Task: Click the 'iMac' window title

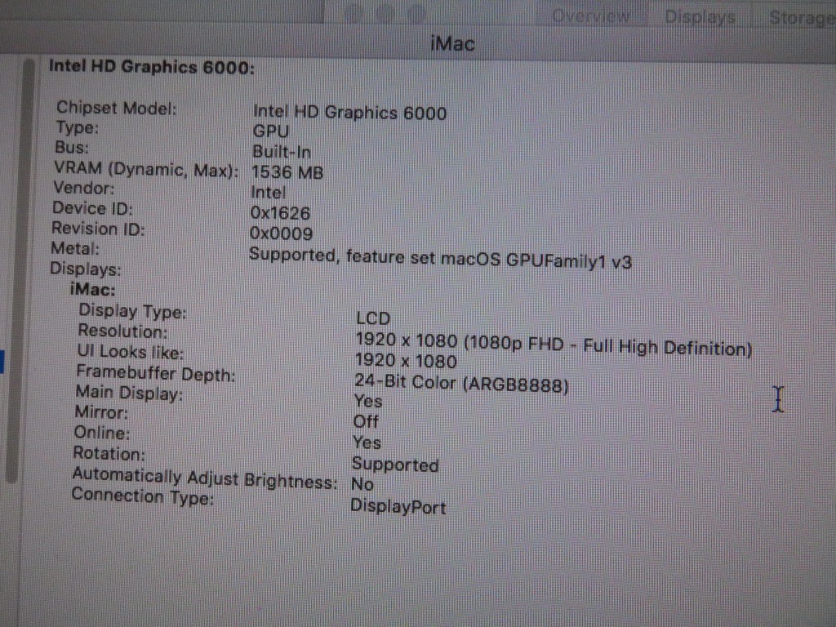Action: [x=452, y=44]
